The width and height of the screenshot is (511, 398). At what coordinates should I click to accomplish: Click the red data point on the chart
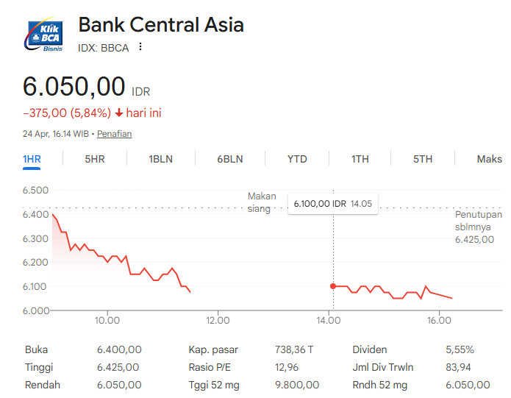(x=333, y=286)
